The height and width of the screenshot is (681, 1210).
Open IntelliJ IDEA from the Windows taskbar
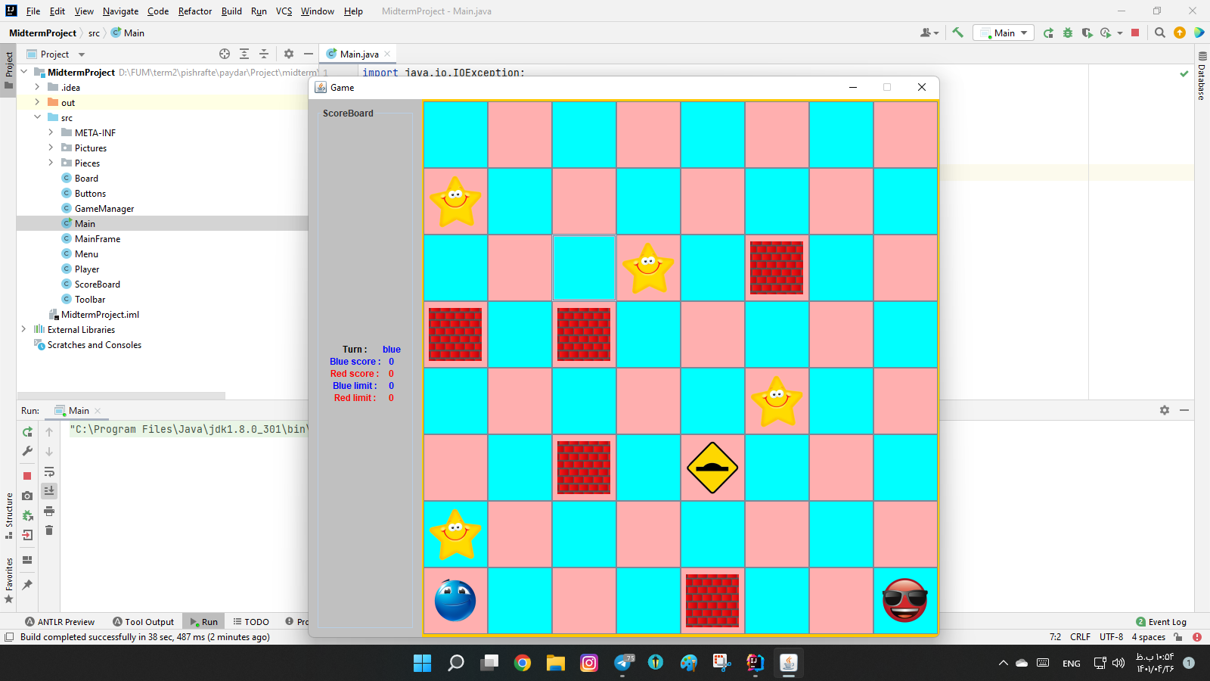pyautogui.click(x=755, y=663)
